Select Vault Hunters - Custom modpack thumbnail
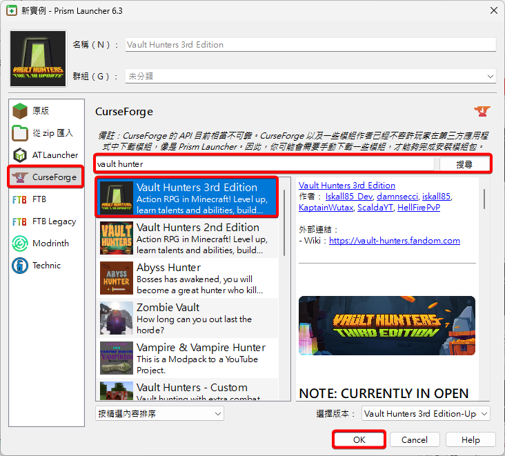The image size is (505, 456). pos(117,391)
